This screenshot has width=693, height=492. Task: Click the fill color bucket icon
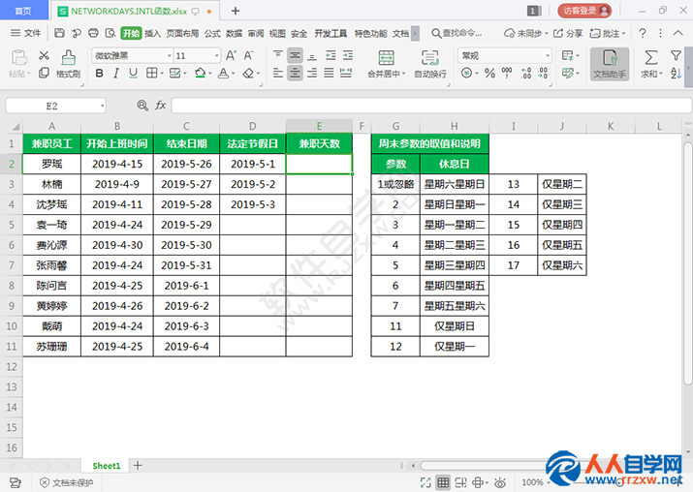(201, 73)
